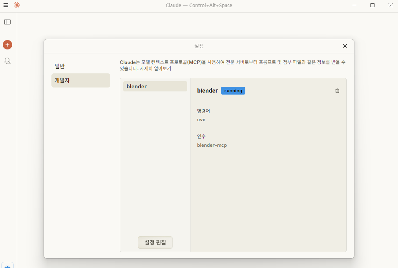Select the 일반 settings tab

[81, 66]
